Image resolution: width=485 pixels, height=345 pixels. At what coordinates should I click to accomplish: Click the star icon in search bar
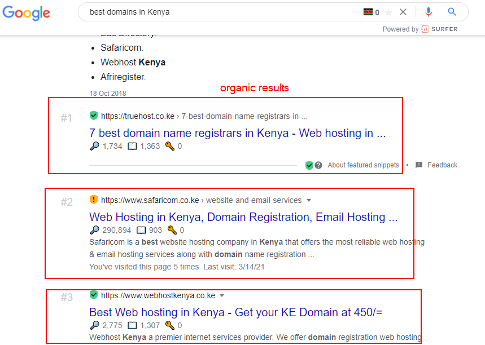coord(388,12)
